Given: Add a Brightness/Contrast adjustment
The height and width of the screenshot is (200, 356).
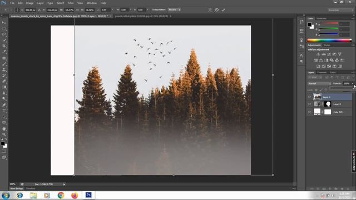Looking at the screenshot, I should click(x=318, y=54).
